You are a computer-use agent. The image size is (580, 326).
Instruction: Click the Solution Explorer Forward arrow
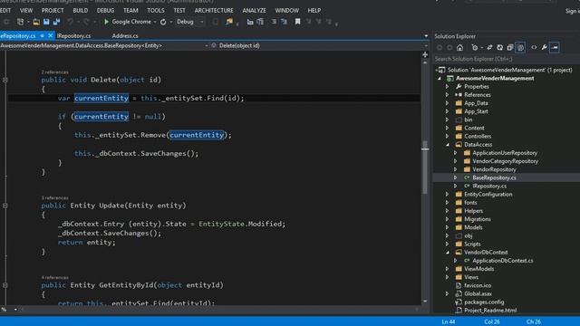pyautogui.click(x=449, y=47)
